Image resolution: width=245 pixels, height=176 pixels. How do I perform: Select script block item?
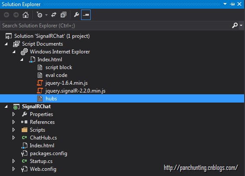click(x=59, y=67)
